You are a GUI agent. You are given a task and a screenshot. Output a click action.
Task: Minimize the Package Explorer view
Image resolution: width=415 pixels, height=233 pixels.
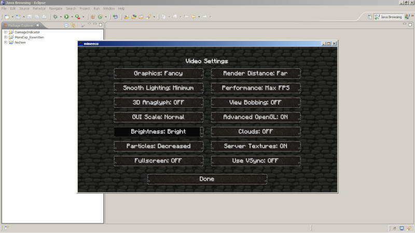(95, 24)
